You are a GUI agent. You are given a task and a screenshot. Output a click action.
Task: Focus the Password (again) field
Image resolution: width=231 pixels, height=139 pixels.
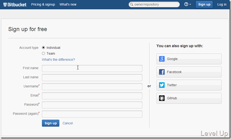pos(92,114)
